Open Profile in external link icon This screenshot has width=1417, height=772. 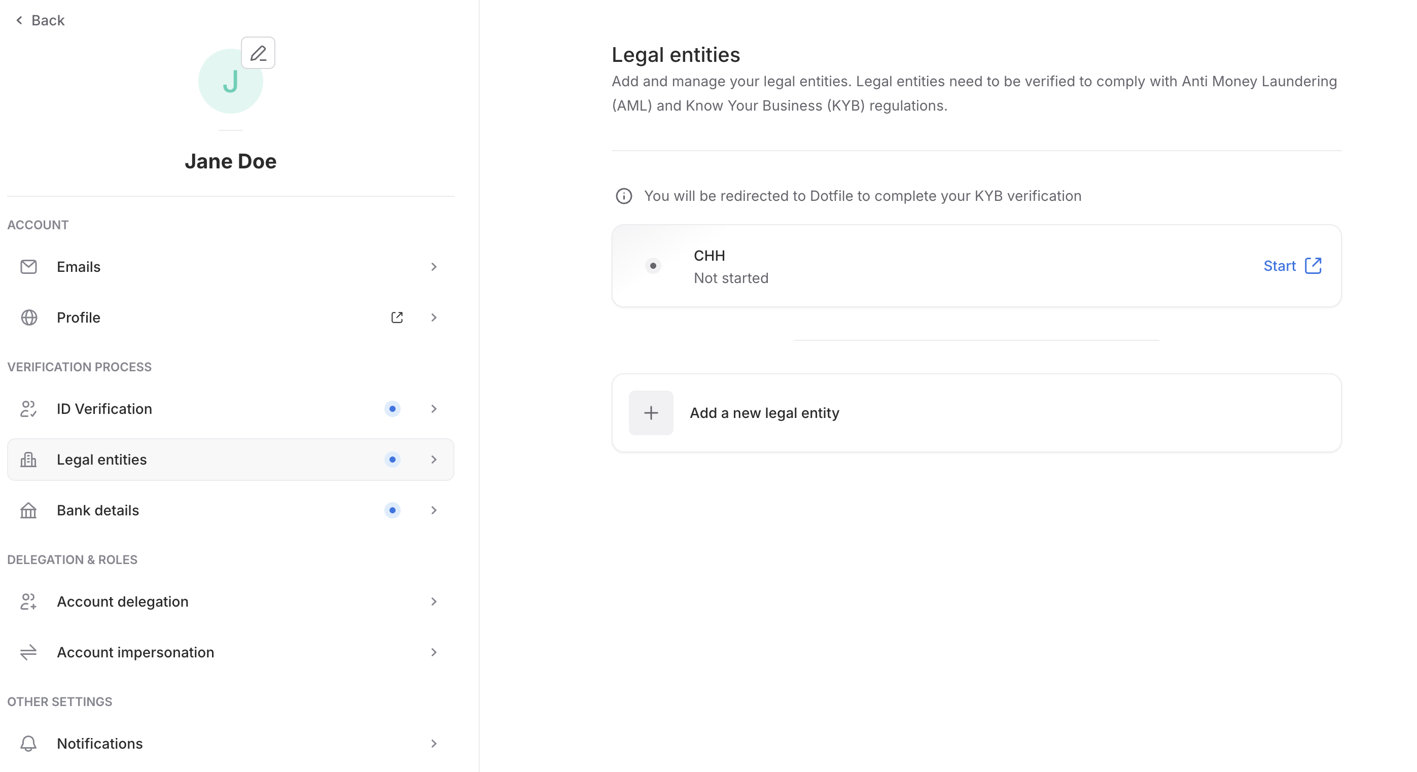point(397,318)
